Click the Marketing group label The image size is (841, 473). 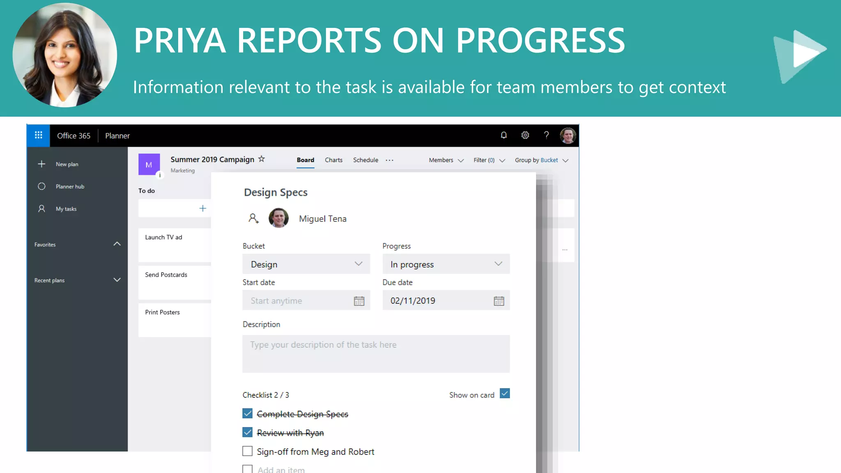pyautogui.click(x=183, y=170)
